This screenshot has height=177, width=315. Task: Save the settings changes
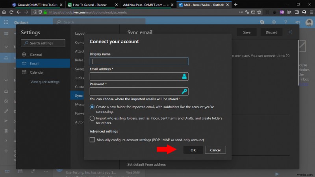(247, 32)
